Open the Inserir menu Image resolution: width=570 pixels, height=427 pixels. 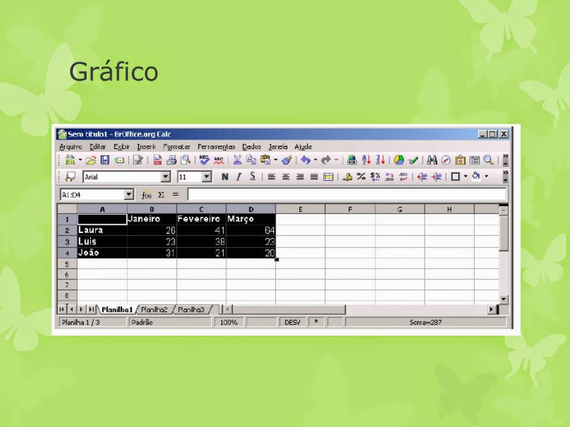tap(147, 146)
